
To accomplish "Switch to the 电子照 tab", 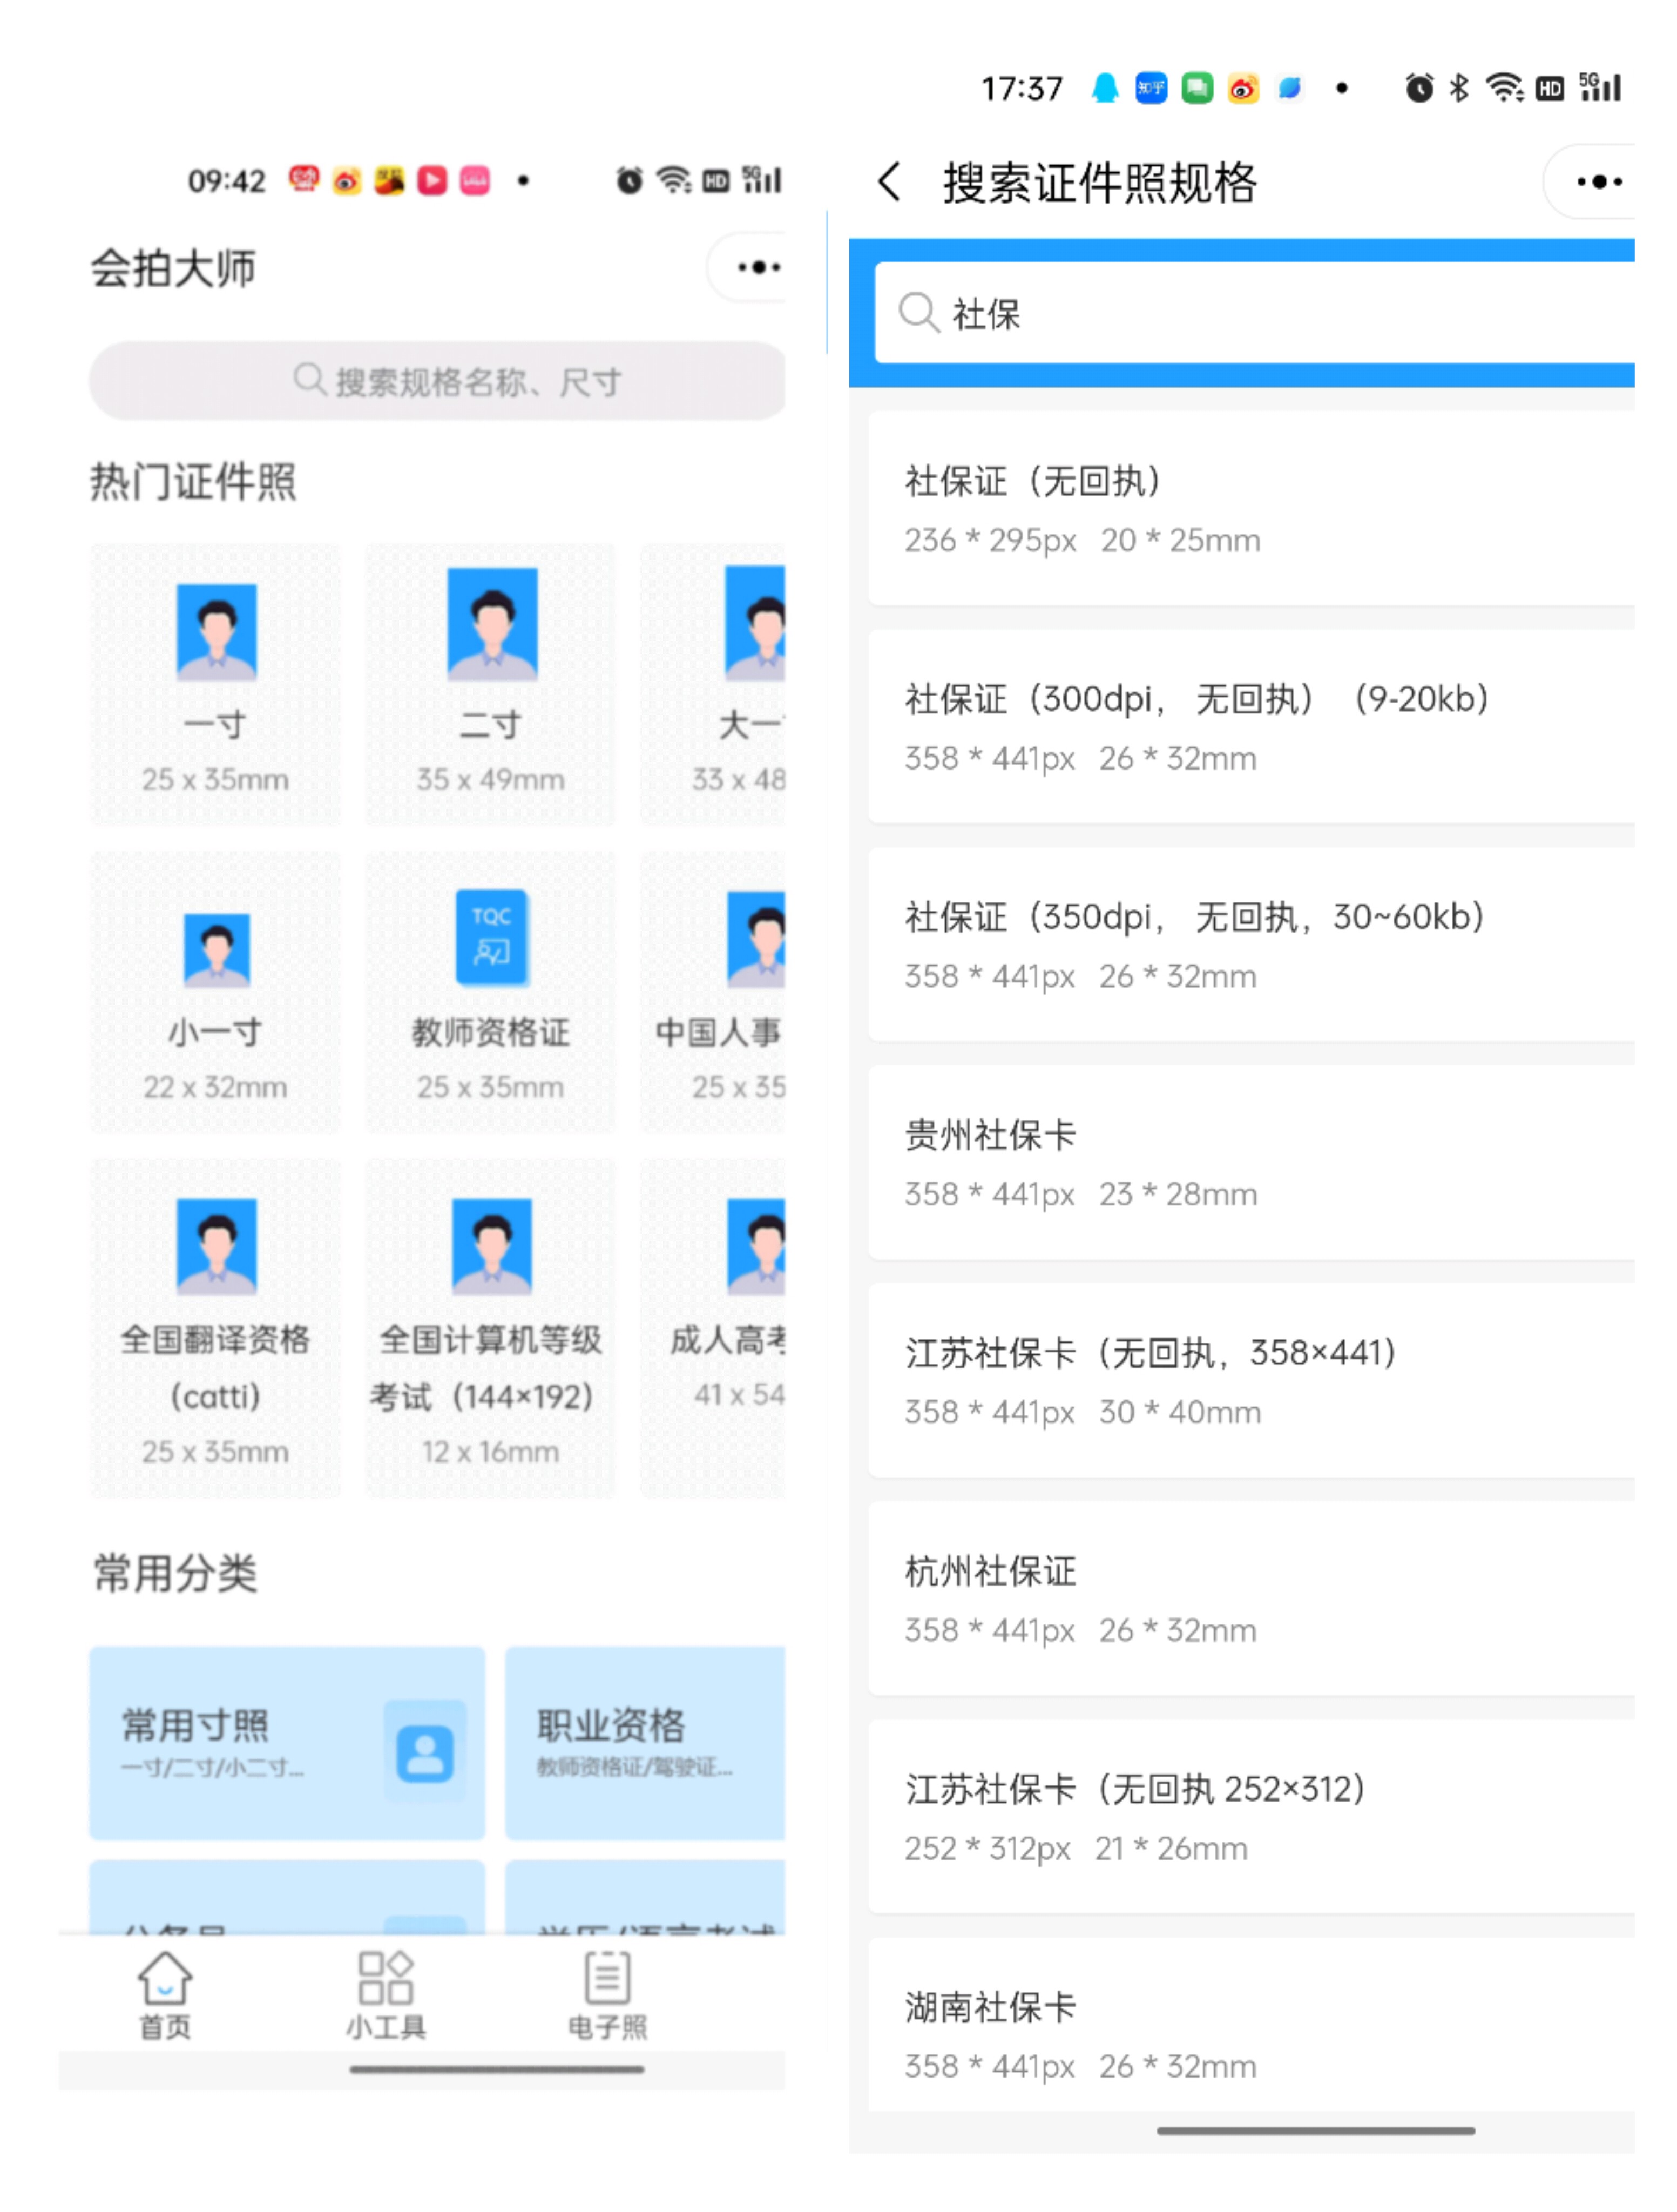I will (607, 1994).
